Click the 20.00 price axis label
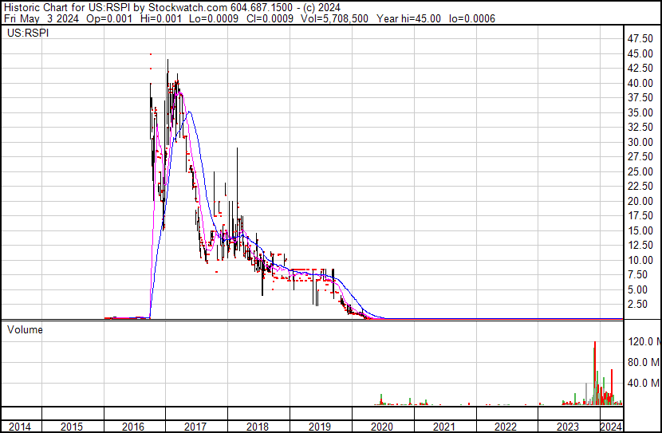Viewport: 662px width, 433px height. [640, 201]
